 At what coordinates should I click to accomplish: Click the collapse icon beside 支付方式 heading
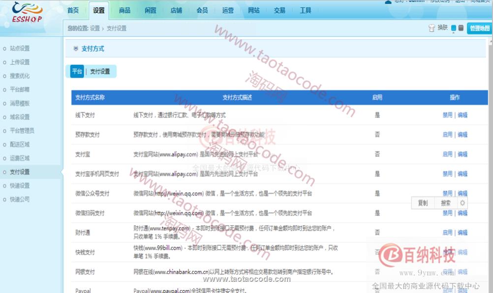pyautogui.click(x=75, y=49)
